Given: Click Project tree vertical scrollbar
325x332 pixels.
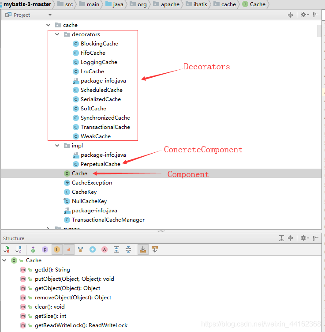Looking at the screenshot, I should point(319,31).
